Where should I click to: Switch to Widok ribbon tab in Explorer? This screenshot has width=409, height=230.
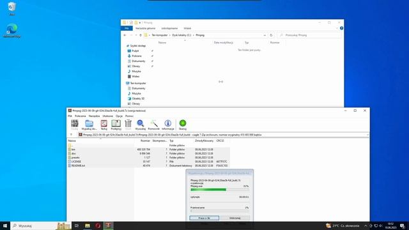pyautogui.click(x=187, y=28)
